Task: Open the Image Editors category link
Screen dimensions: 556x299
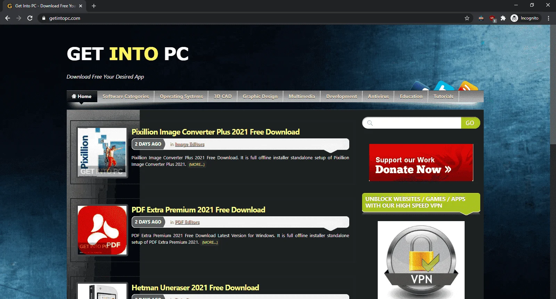Action: [190, 144]
